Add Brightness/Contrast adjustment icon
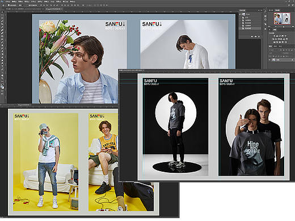This screenshot has height=221, width=295. click(275, 36)
